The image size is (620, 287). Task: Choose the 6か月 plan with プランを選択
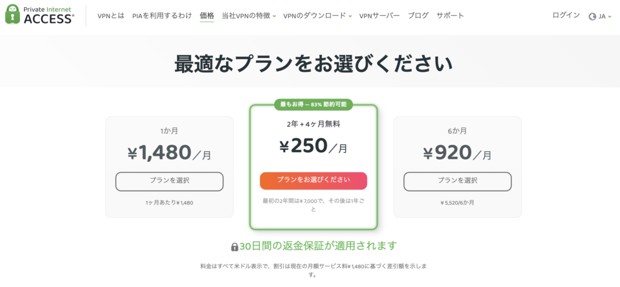458,181
